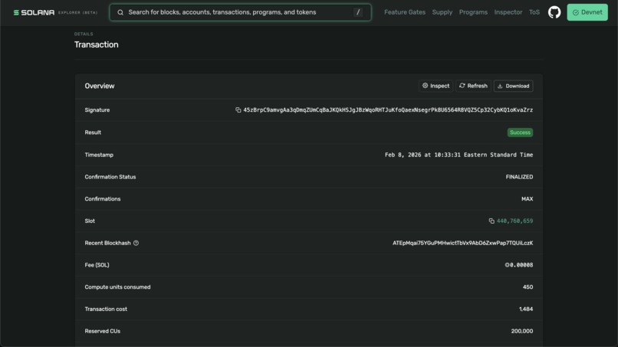Click the slash shortcut badge in search
This screenshot has width=618, height=347.
coord(358,12)
